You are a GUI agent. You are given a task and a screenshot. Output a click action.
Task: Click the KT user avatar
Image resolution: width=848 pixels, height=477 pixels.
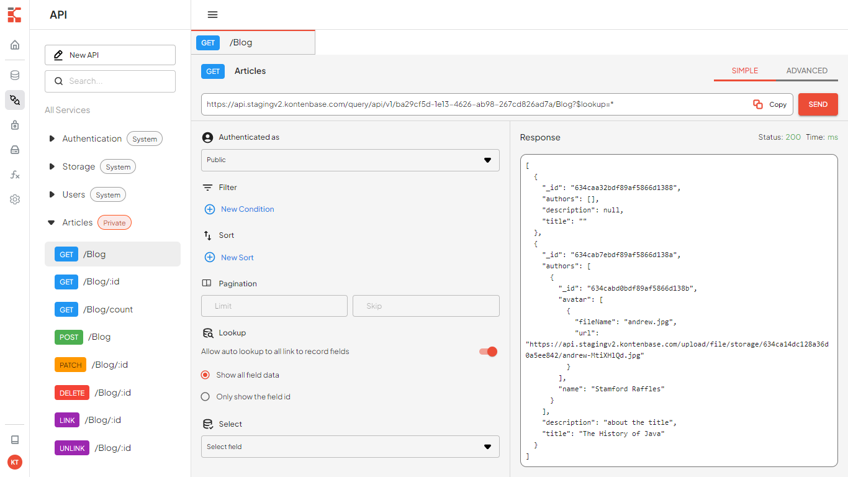click(14, 462)
